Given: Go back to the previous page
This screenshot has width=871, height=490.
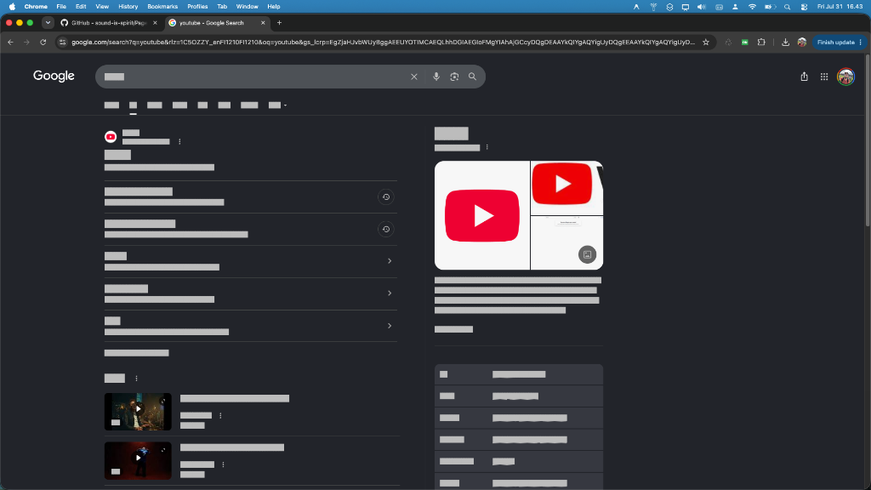Looking at the screenshot, I should click(x=10, y=43).
